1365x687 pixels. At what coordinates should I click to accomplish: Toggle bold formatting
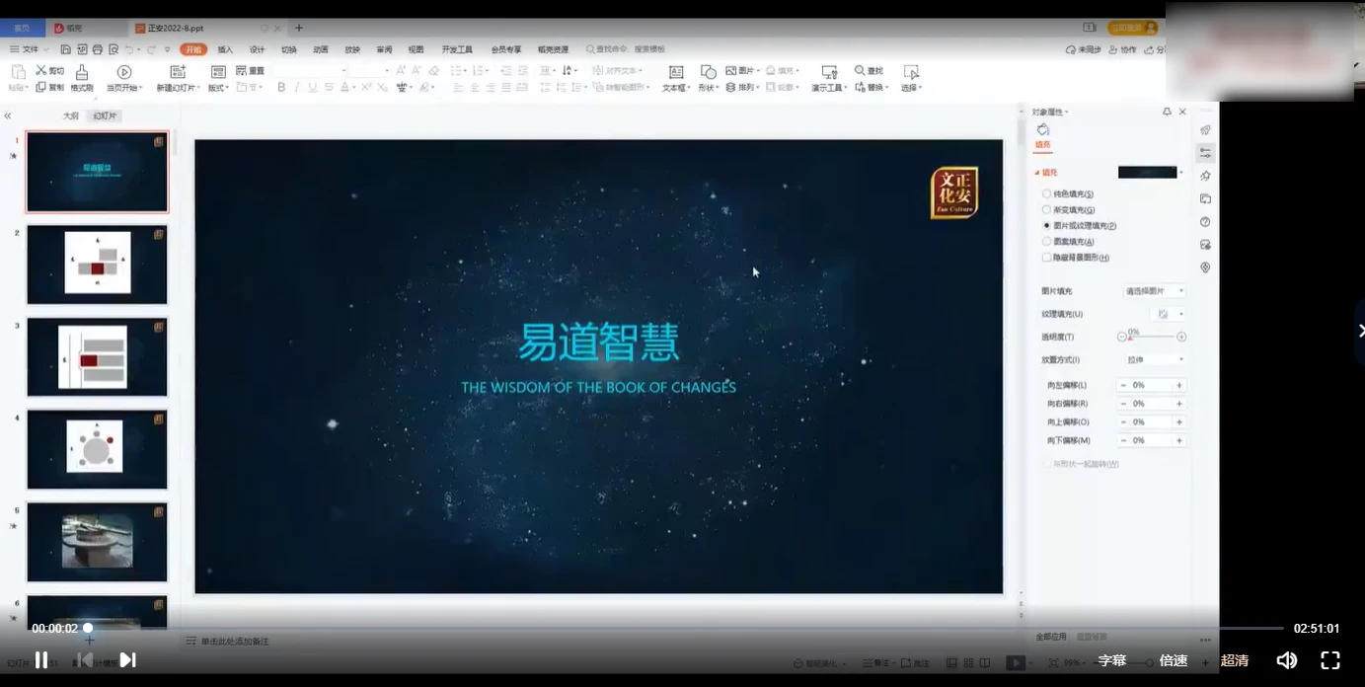281,87
